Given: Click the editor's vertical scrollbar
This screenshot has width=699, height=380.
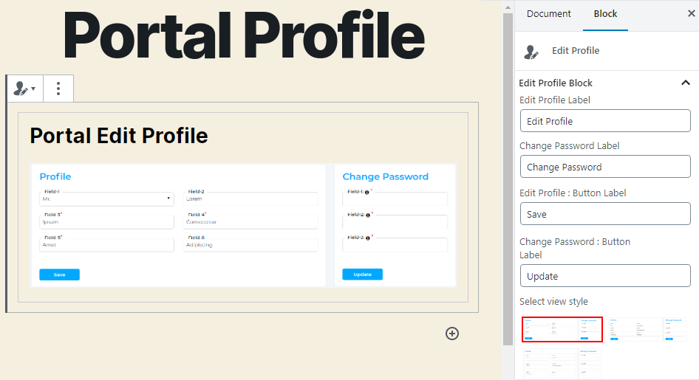Looking at the screenshot, I should click(508, 177).
